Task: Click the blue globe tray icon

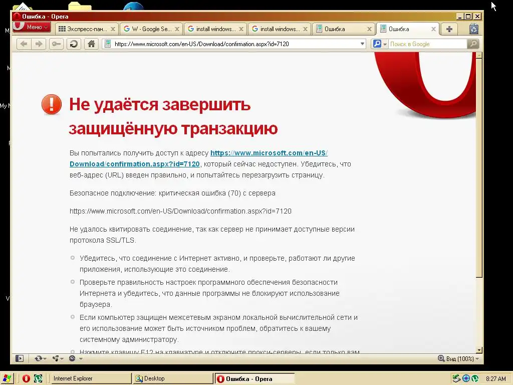Action: [x=466, y=379]
